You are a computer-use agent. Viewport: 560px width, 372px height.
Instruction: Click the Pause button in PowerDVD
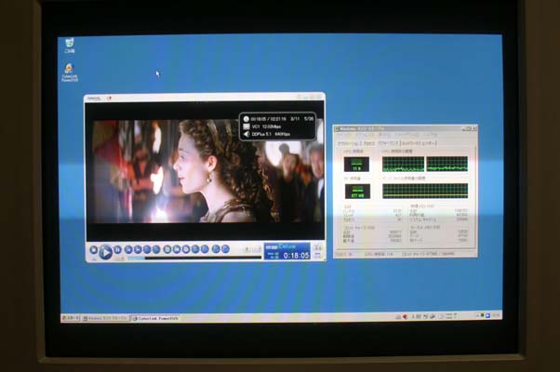pyautogui.click(x=117, y=249)
